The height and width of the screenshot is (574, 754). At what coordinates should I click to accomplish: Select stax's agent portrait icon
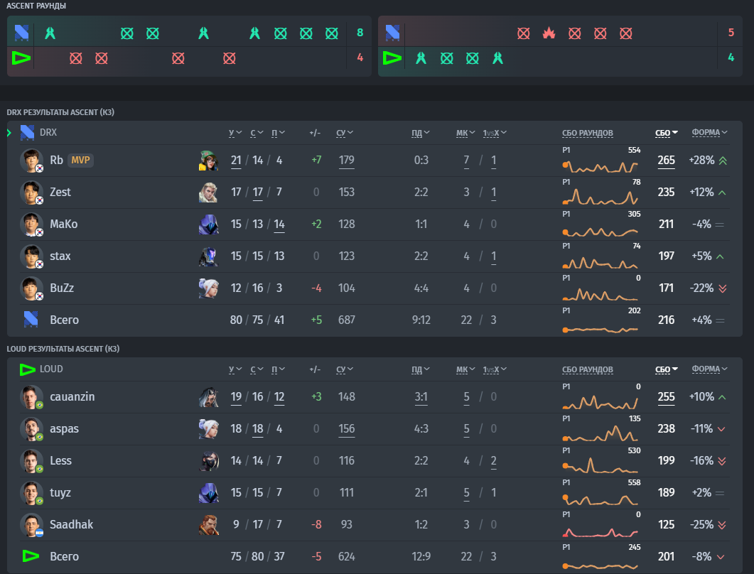tap(209, 256)
